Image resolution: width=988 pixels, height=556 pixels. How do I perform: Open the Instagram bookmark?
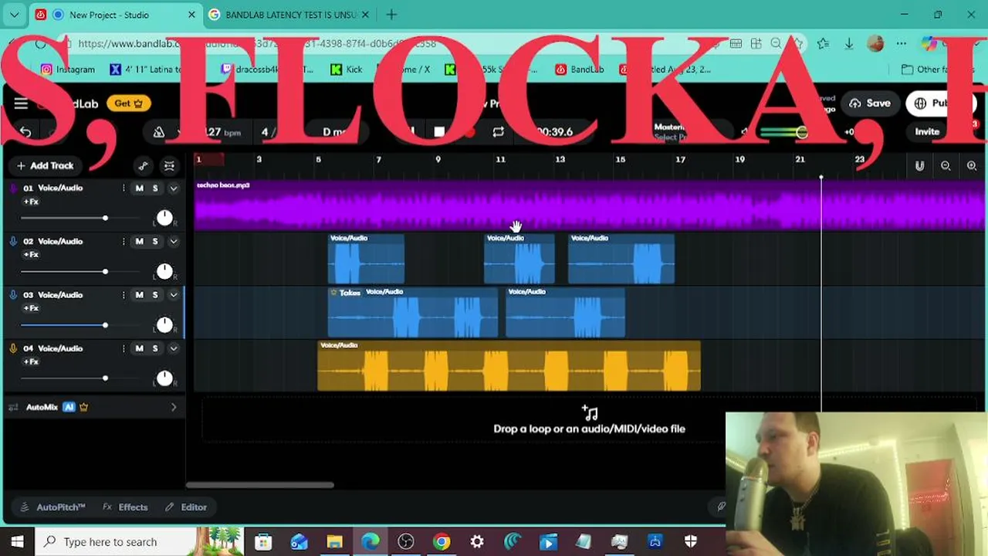tap(68, 69)
